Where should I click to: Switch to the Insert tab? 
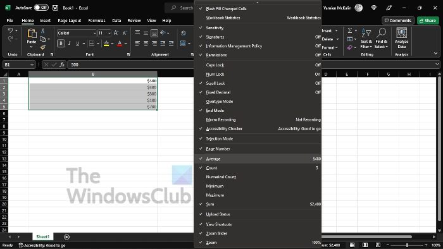(x=45, y=20)
